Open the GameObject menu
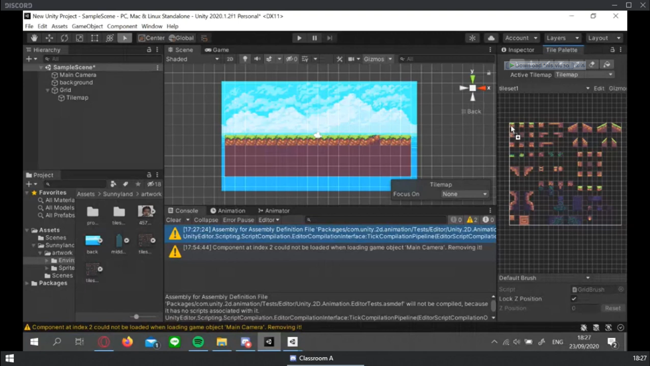This screenshot has height=366, width=650. [87, 26]
